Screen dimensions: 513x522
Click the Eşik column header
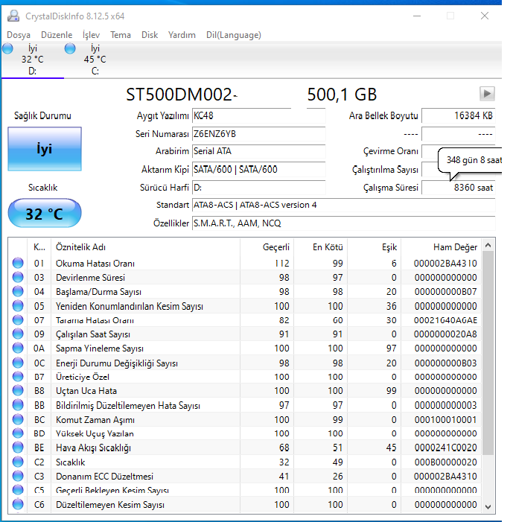[375, 247]
